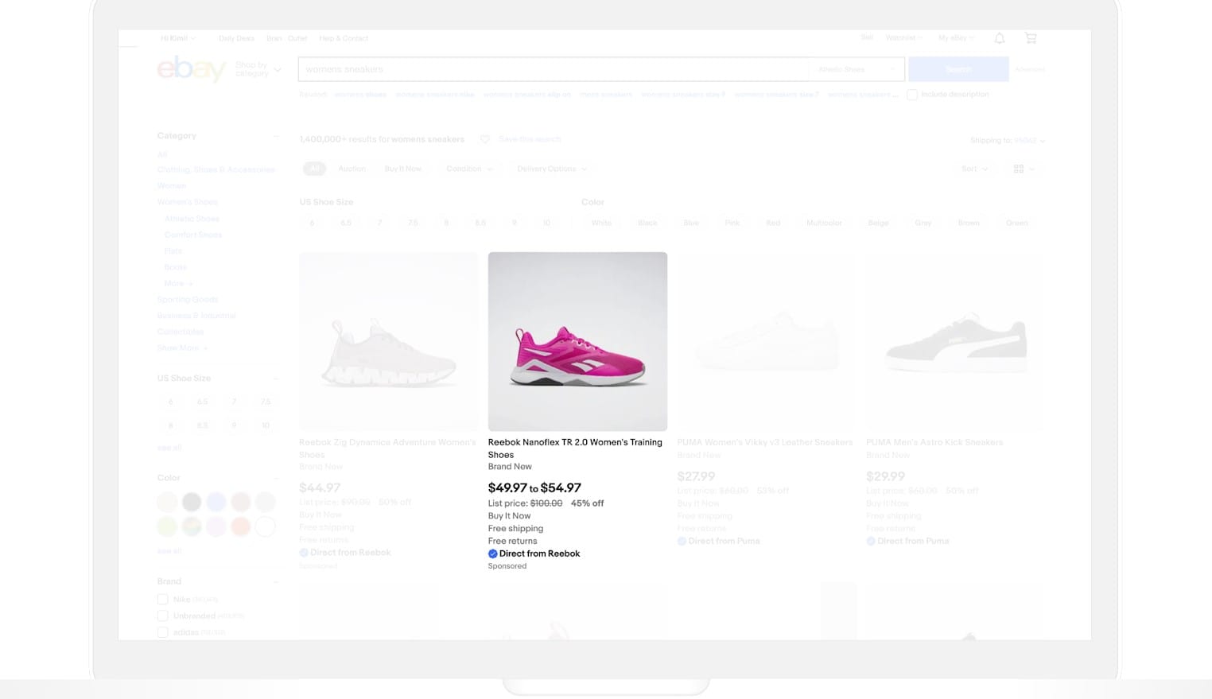This screenshot has width=1212, height=699.
Task: Expand the Condition filter dropdown
Action: click(469, 169)
